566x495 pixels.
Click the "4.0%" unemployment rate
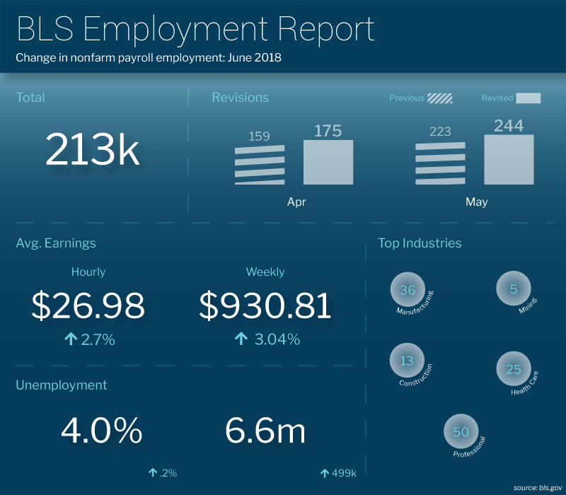coord(101,430)
